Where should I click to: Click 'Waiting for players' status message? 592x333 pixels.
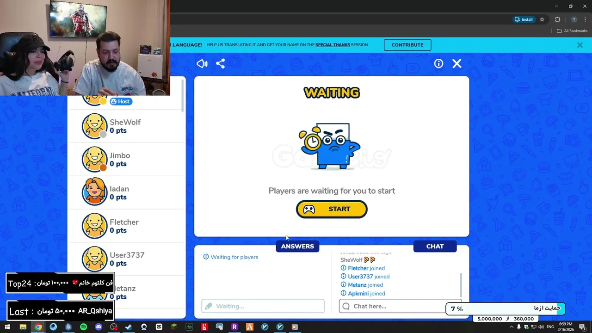(x=231, y=257)
